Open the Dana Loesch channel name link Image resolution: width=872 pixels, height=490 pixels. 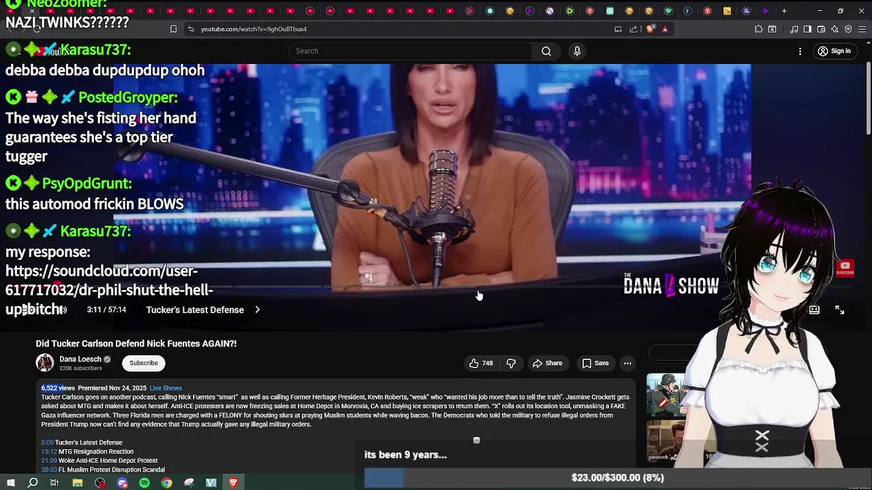tap(80, 359)
